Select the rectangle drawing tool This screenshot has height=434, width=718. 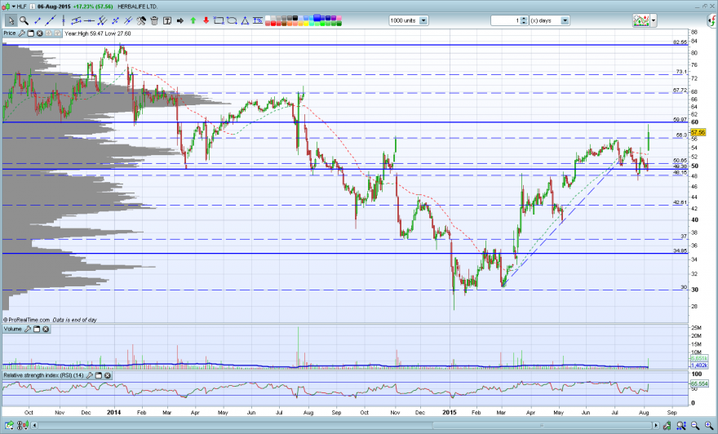[219, 20]
